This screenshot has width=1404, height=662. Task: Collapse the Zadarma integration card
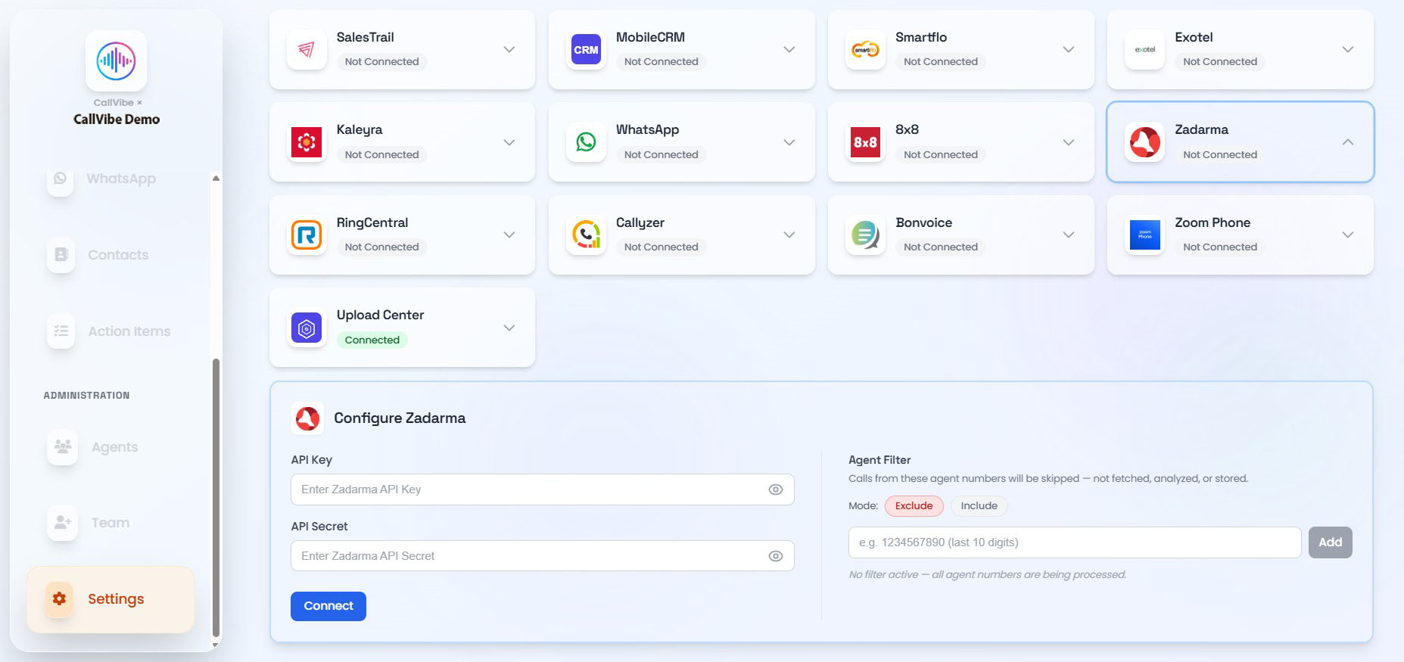pyautogui.click(x=1348, y=142)
